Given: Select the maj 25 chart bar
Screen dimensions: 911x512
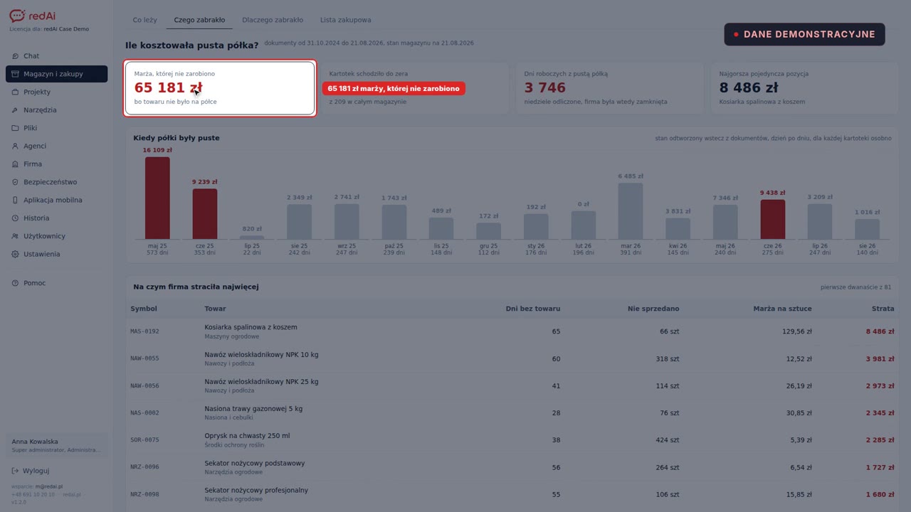Looking at the screenshot, I should pos(157,198).
